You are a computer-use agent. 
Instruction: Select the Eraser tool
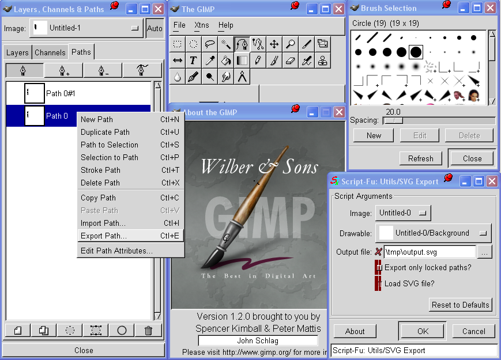pyautogui.click(x=290, y=60)
